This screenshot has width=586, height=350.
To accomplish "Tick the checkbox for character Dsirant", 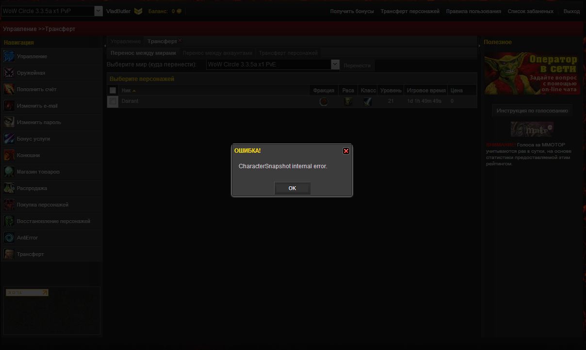I will point(113,101).
